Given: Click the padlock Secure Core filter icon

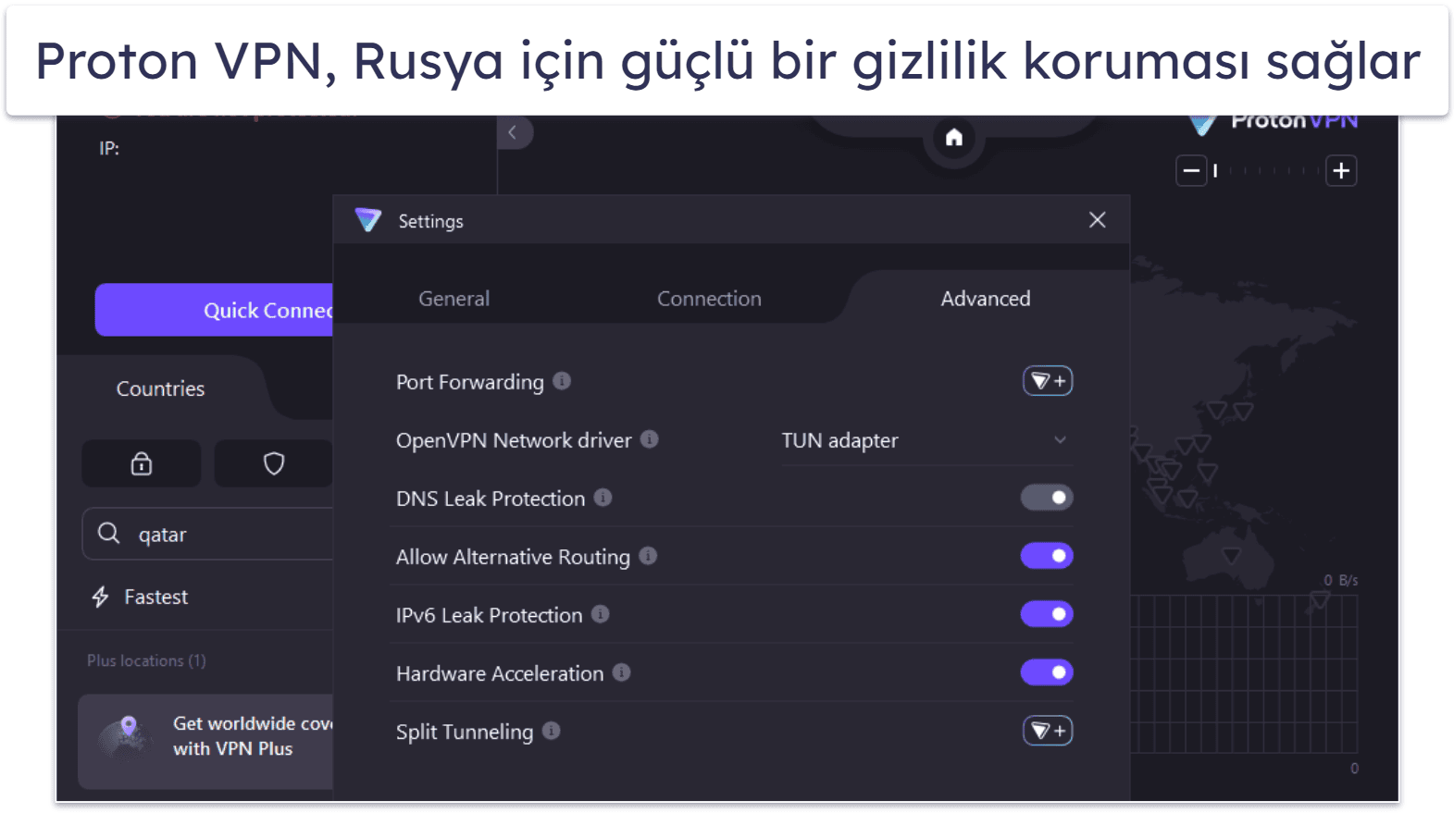Looking at the screenshot, I should coord(142,463).
